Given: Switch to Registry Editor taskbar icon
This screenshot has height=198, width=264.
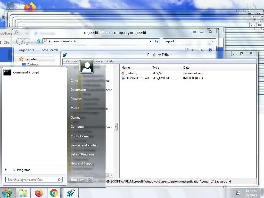Looking at the screenshot, I should [x=71, y=193].
